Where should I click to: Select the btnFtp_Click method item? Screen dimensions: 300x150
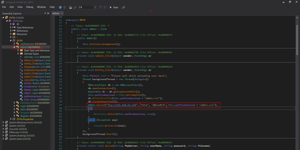(37, 64)
